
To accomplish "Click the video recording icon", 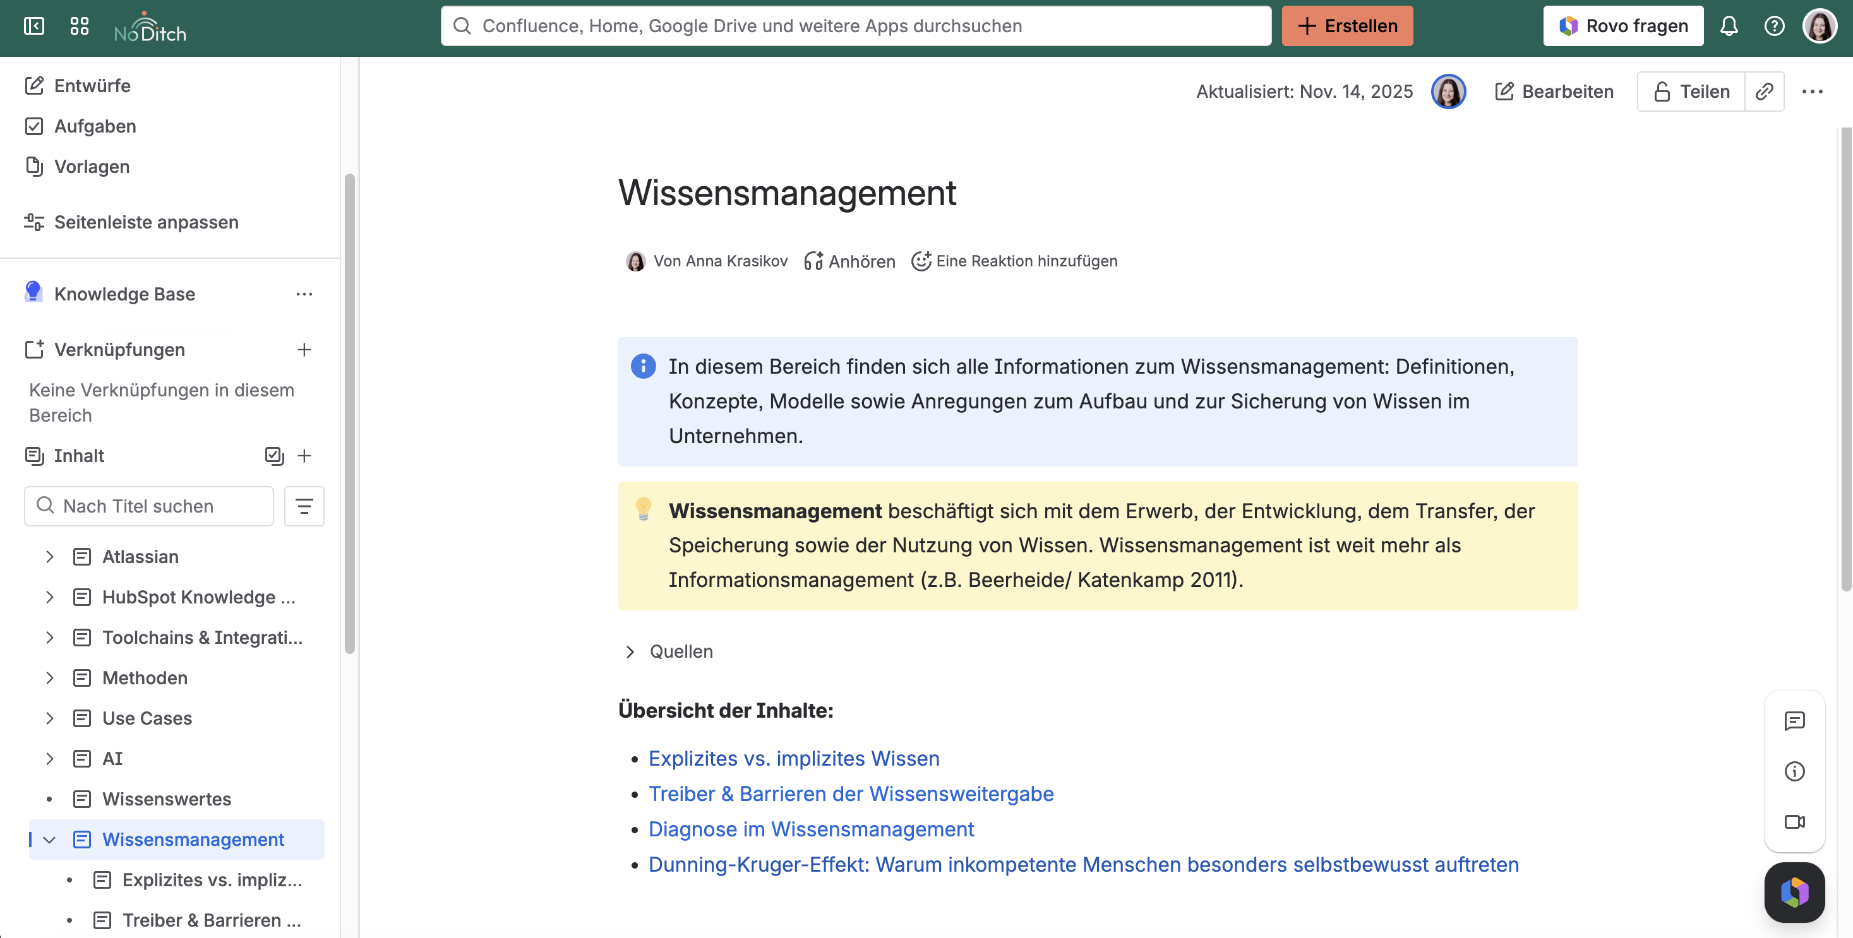I will (1794, 822).
